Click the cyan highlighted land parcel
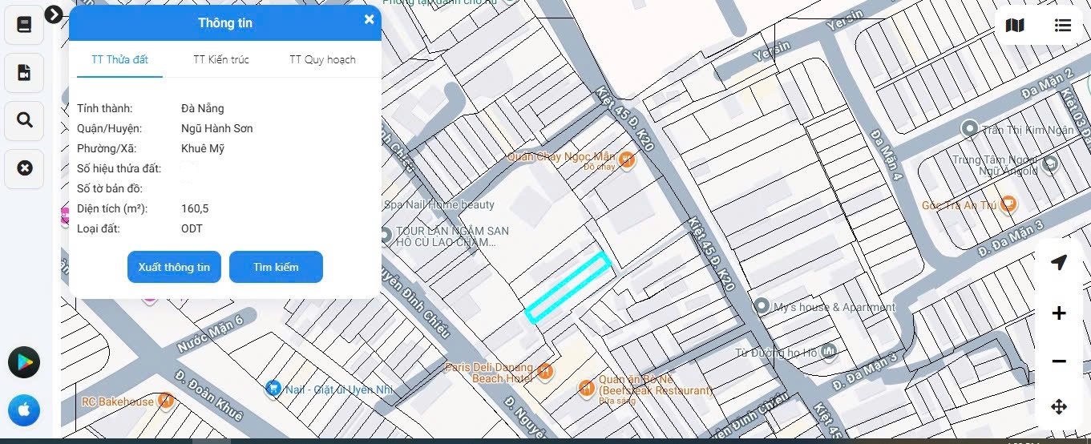 pos(568,287)
